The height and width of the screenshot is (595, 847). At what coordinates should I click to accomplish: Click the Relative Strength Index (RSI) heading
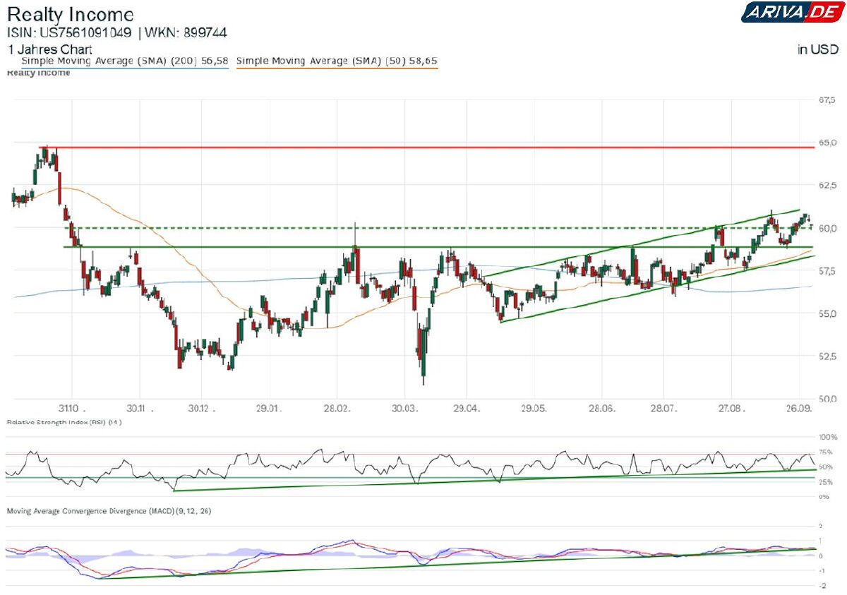click(65, 422)
